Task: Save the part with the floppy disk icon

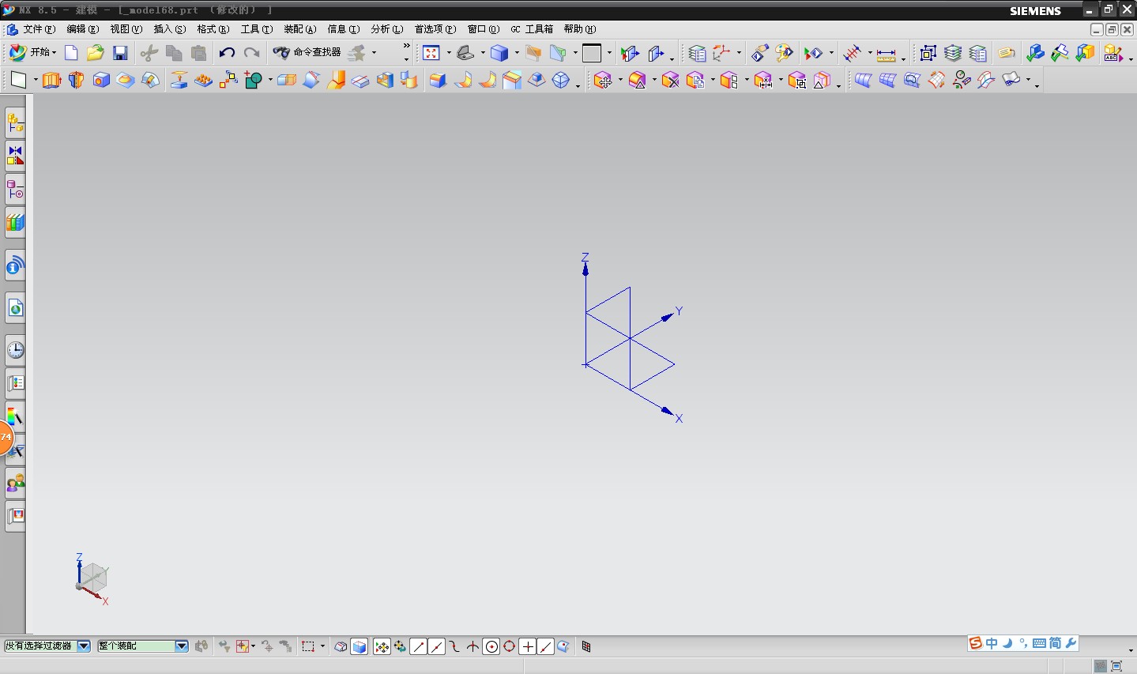Action: 120,53
